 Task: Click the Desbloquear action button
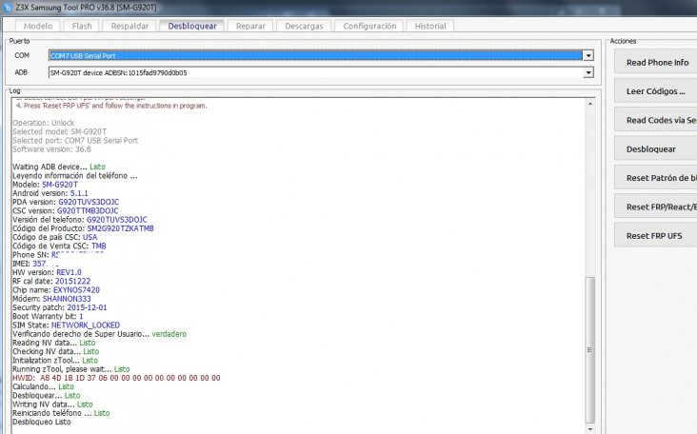(656, 148)
